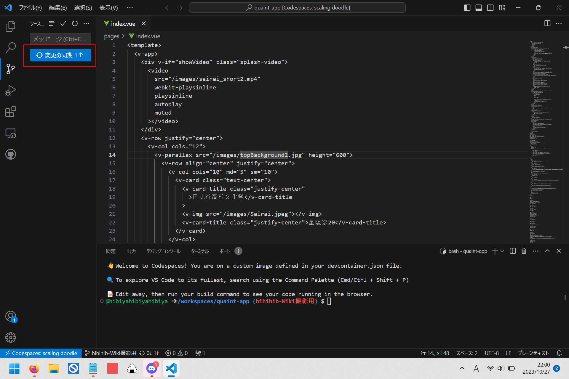Image resolution: width=569 pixels, height=379 pixels.
Task: Open the File menu
Action: coord(30,8)
